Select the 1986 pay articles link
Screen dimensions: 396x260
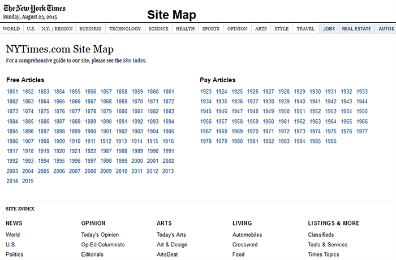coord(330,141)
